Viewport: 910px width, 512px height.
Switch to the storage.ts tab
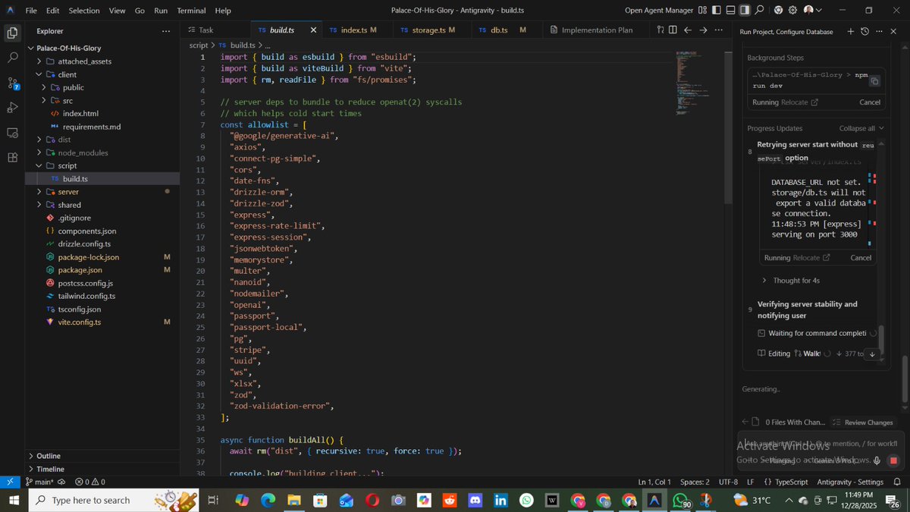pyautogui.click(x=433, y=30)
